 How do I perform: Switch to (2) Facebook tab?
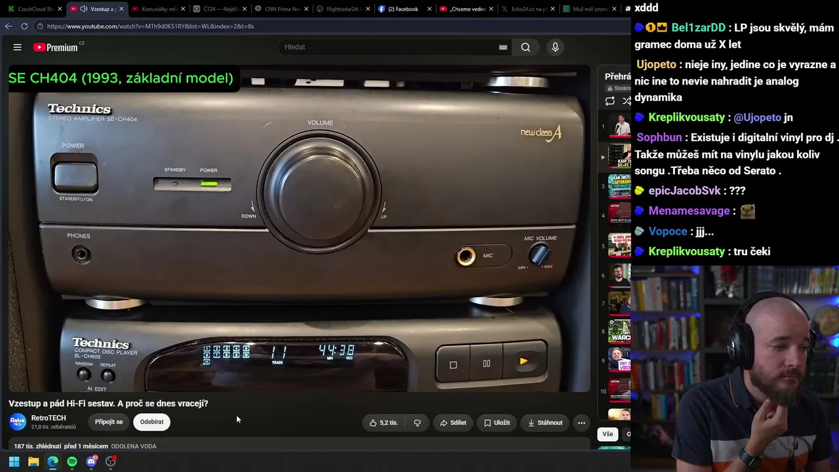[x=401, y=9]
